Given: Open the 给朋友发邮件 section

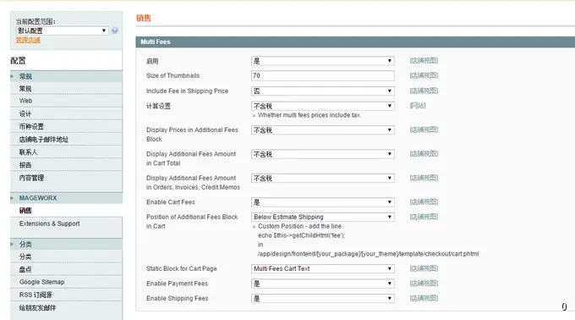Looking at the screenshot, I should coord(66,307).
